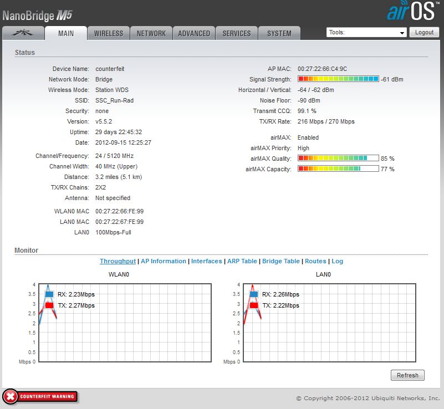Click the WLAN0 RX blue legend square
Viewport: 444px width, 409px height.
pyautogui.click(x=49, y=294)
